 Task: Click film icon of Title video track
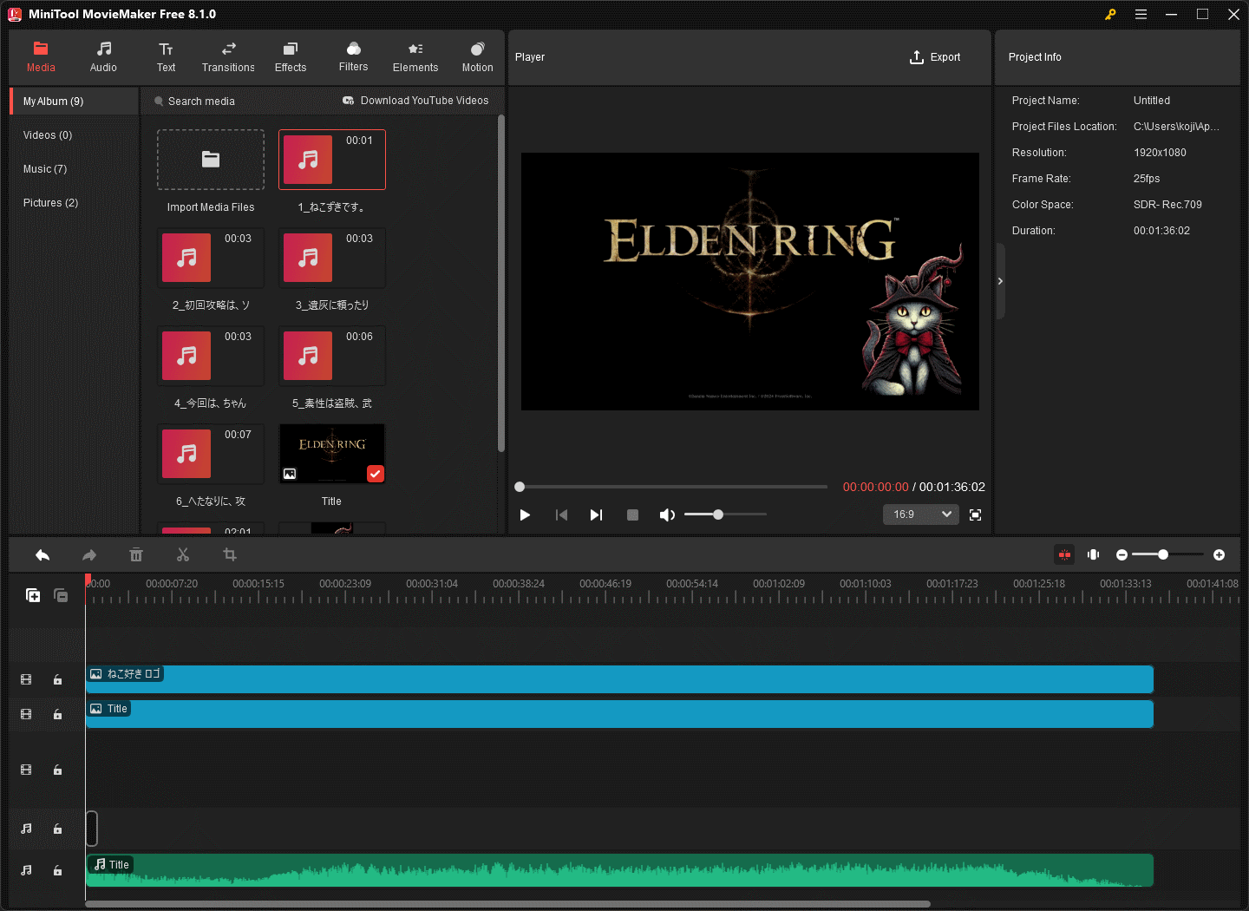[26, 715]
